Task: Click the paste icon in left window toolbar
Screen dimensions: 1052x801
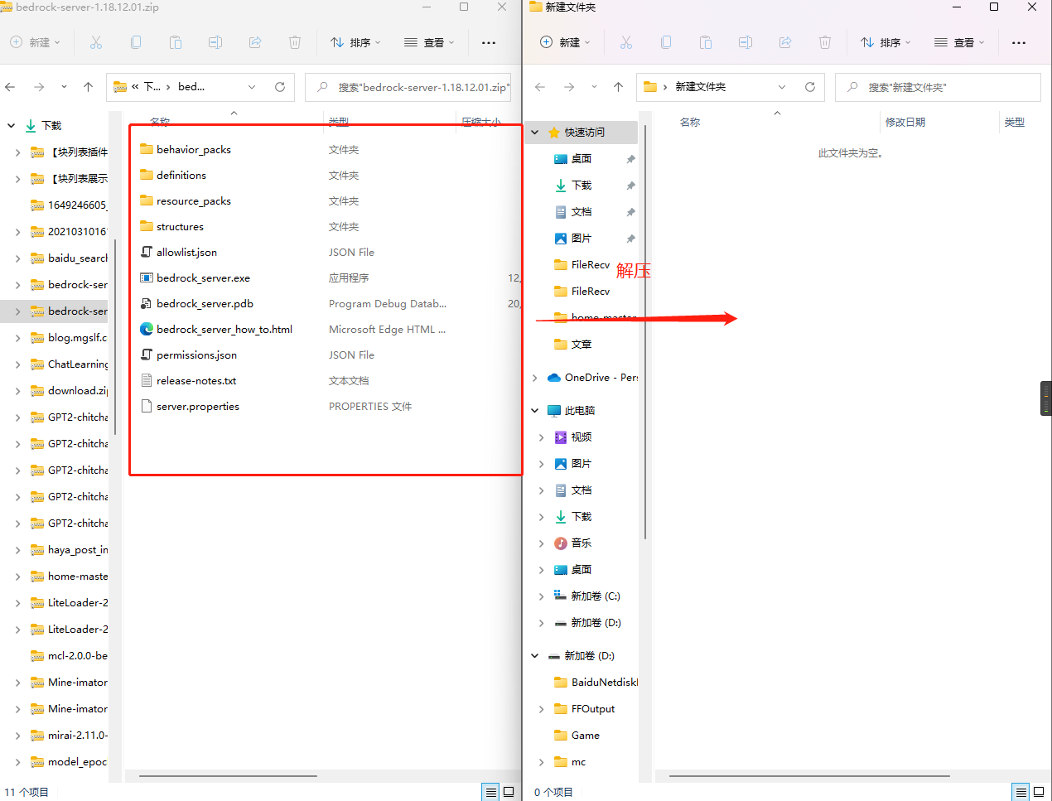Action: click(x=176, y=42)
